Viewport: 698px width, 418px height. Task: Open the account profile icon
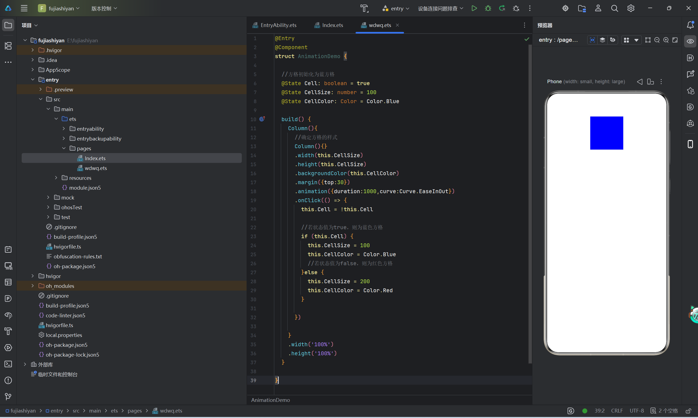tap(598, 8)
